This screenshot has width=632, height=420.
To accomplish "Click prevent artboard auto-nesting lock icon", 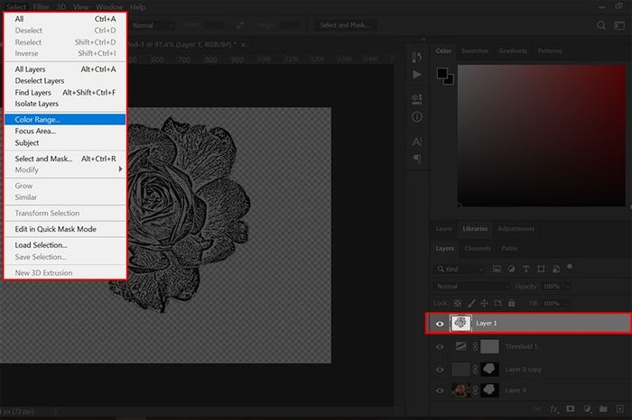I will (497, 304).
